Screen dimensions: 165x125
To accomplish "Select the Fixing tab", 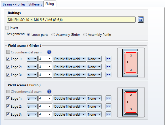I will 50,4.
